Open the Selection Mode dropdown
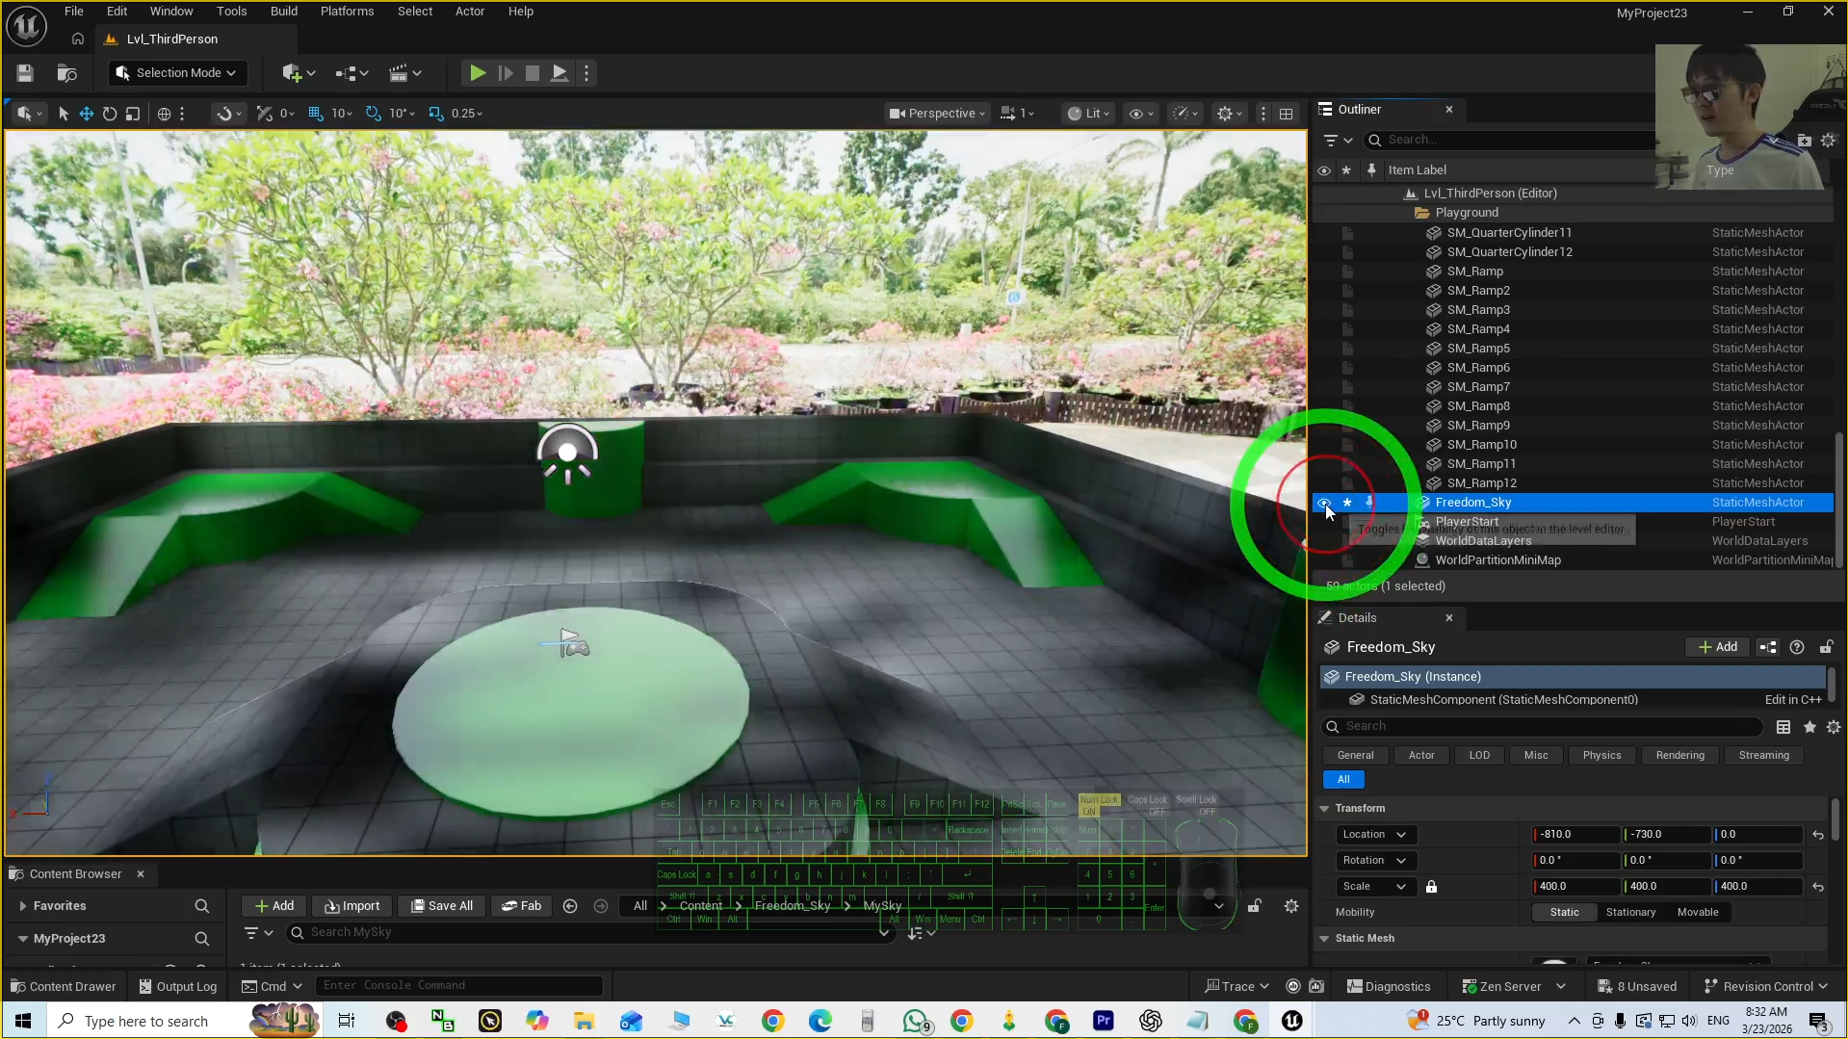 (x=177, y=72)
